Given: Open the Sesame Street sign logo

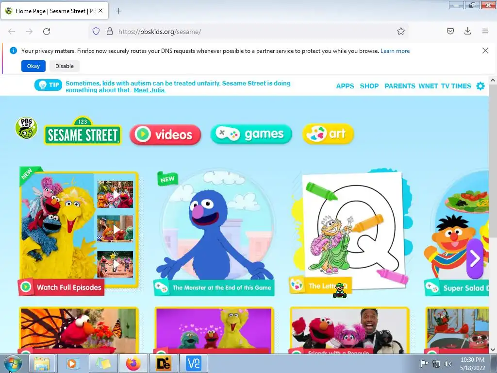Looking at the screenshot, I should 83,131.
